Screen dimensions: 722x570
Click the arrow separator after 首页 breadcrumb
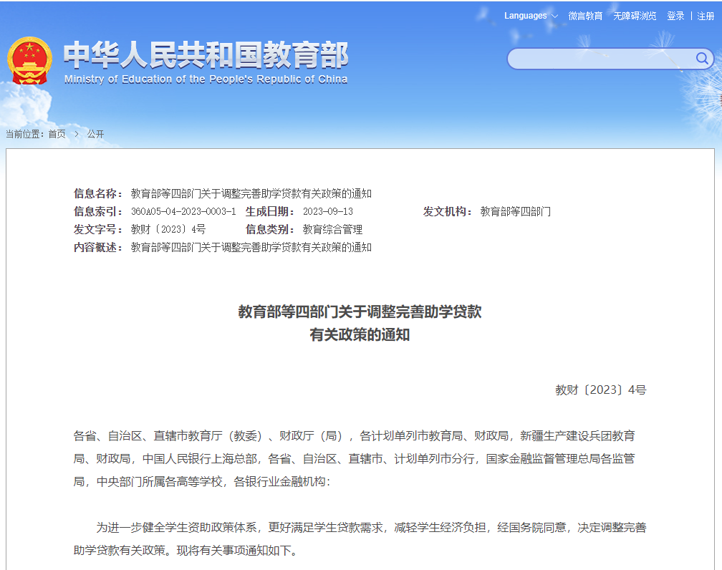coord(76,134)
